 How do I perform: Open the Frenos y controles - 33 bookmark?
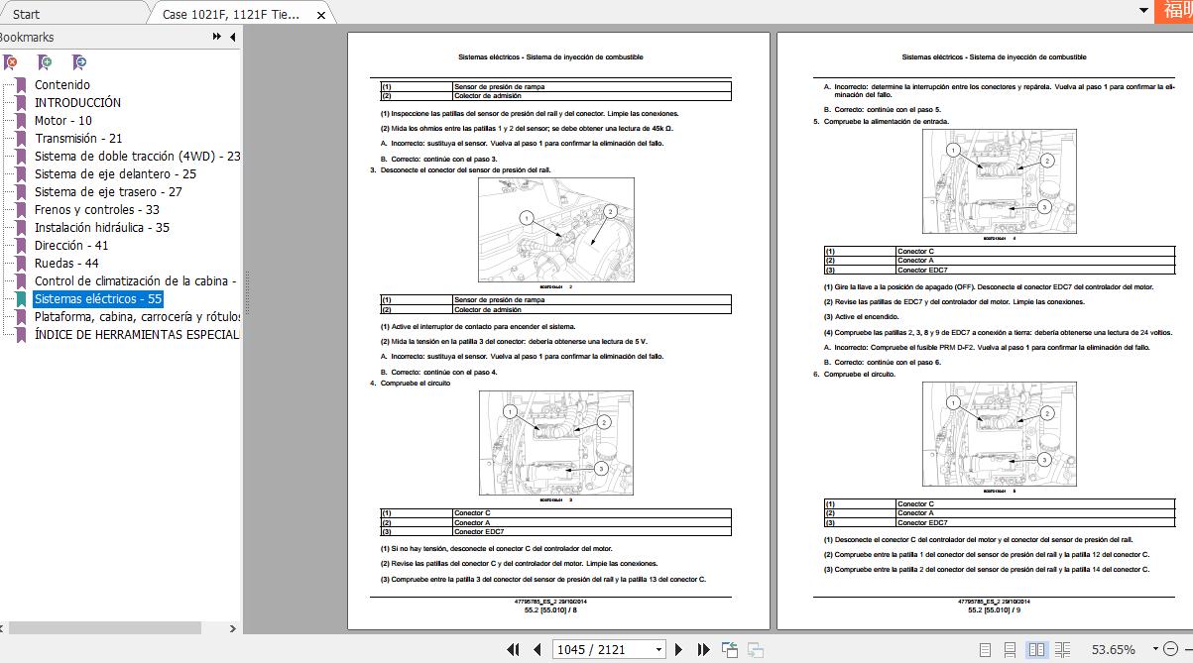point(96,210)
